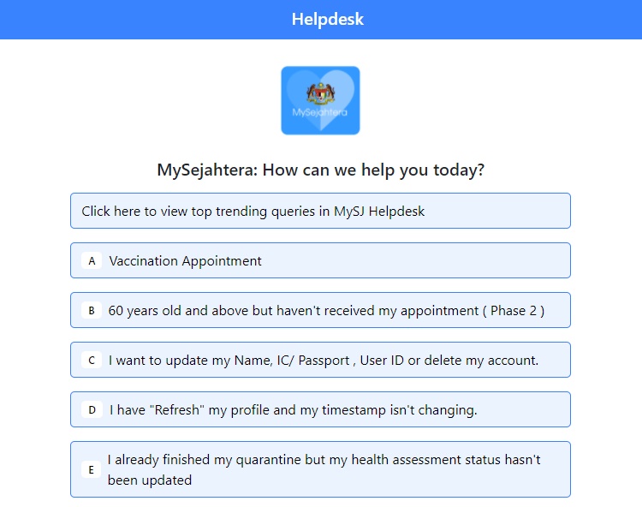
Task: Select update Name, IC/Passport, User ID option
Action: click(320, 360)
